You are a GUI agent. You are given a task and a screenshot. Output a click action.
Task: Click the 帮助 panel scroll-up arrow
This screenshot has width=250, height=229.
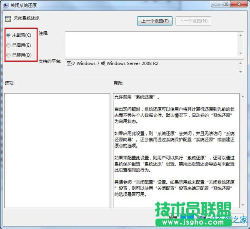pyautogui.click(x=242, y=96)
